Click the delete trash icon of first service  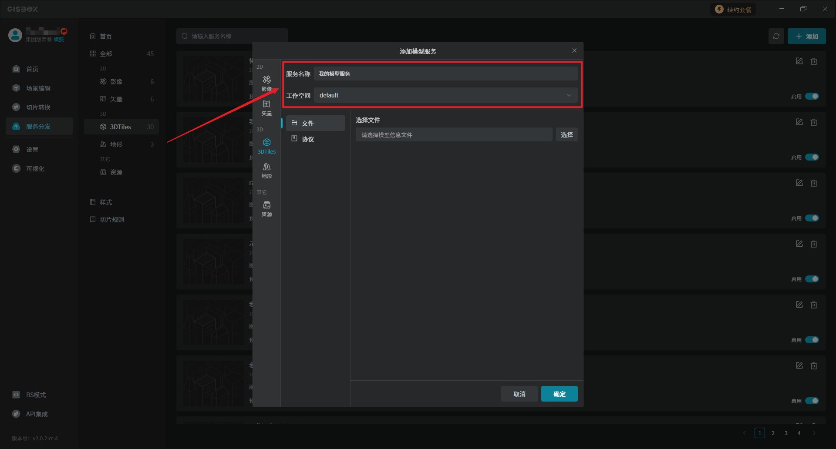pos(813,61)
